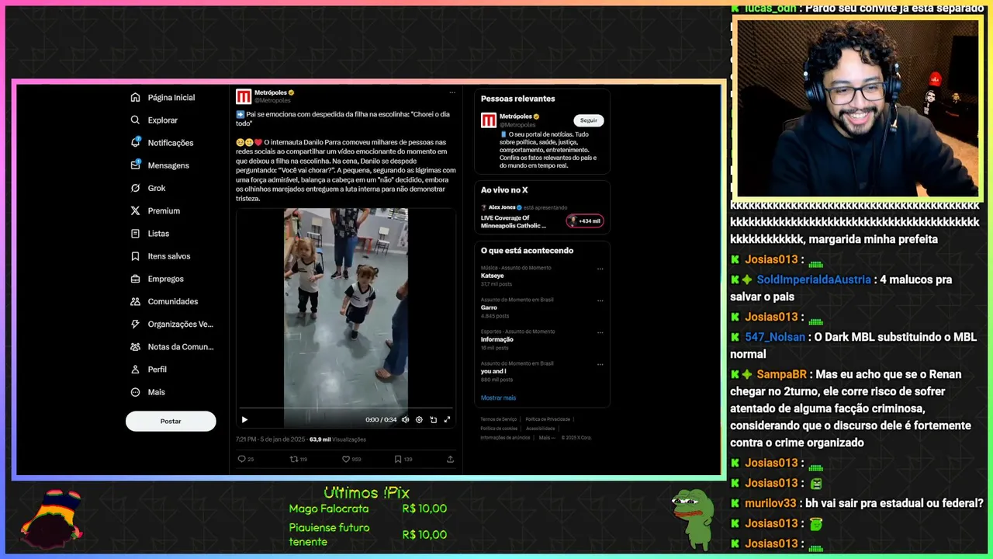Mute the video via speaker icon
The width and height of the screenshot is (993, 559).
point(405,419)
